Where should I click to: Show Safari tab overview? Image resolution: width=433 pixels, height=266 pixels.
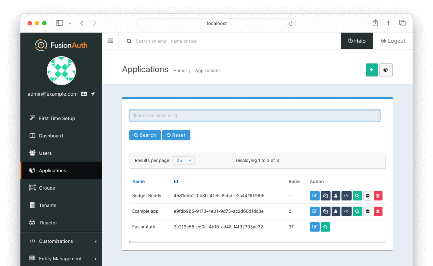[402, 23]
